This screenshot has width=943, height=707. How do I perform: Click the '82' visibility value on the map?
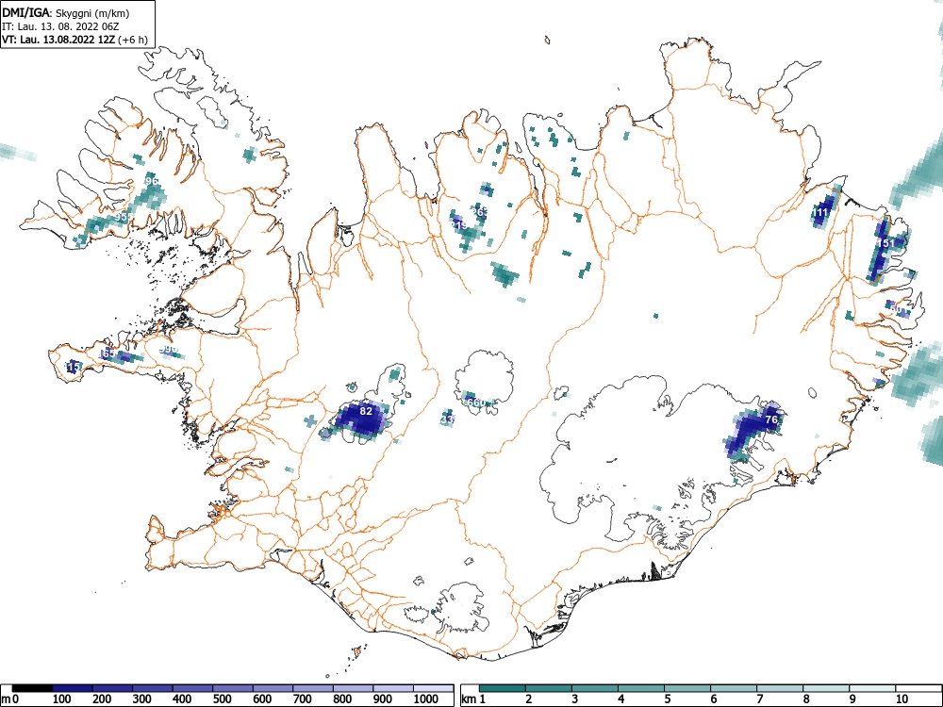366,411
